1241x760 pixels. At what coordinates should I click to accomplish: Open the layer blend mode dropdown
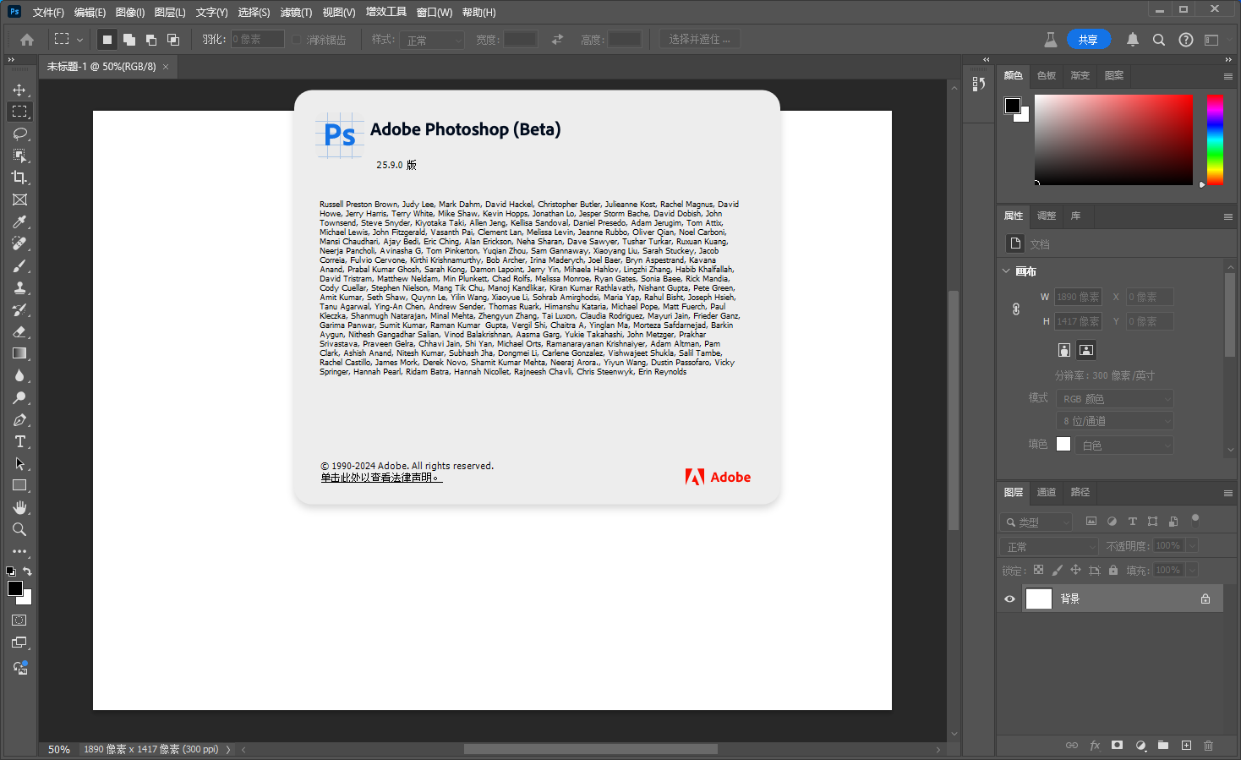coord(1049,546)
